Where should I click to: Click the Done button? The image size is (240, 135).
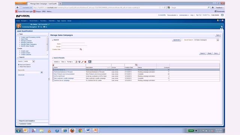pos(218,35)
